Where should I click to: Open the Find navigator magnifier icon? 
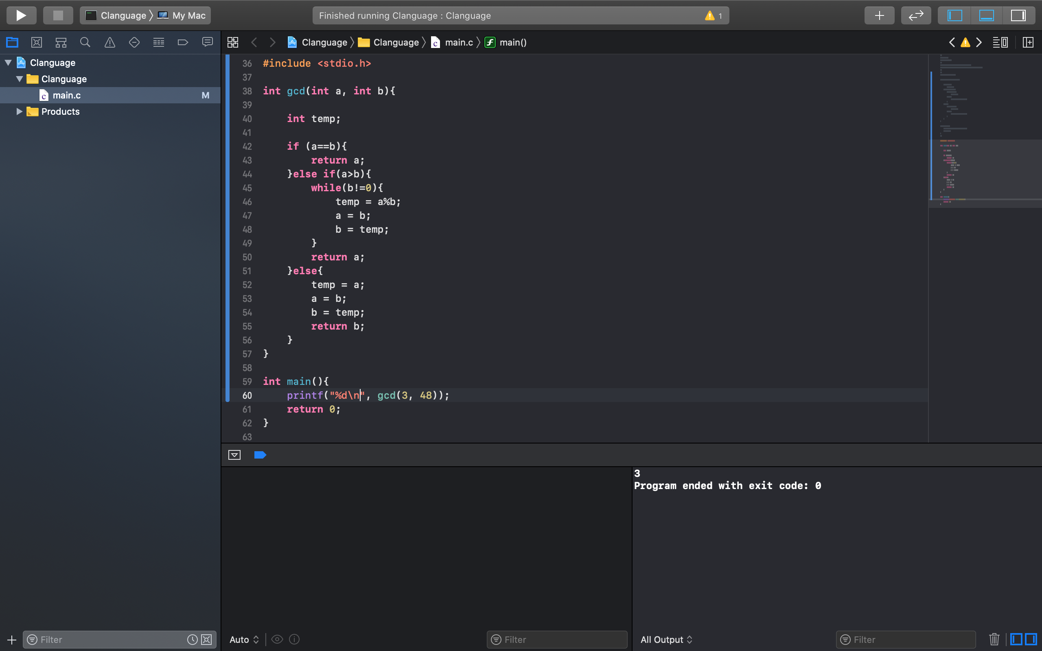click(x=85, y=42)
